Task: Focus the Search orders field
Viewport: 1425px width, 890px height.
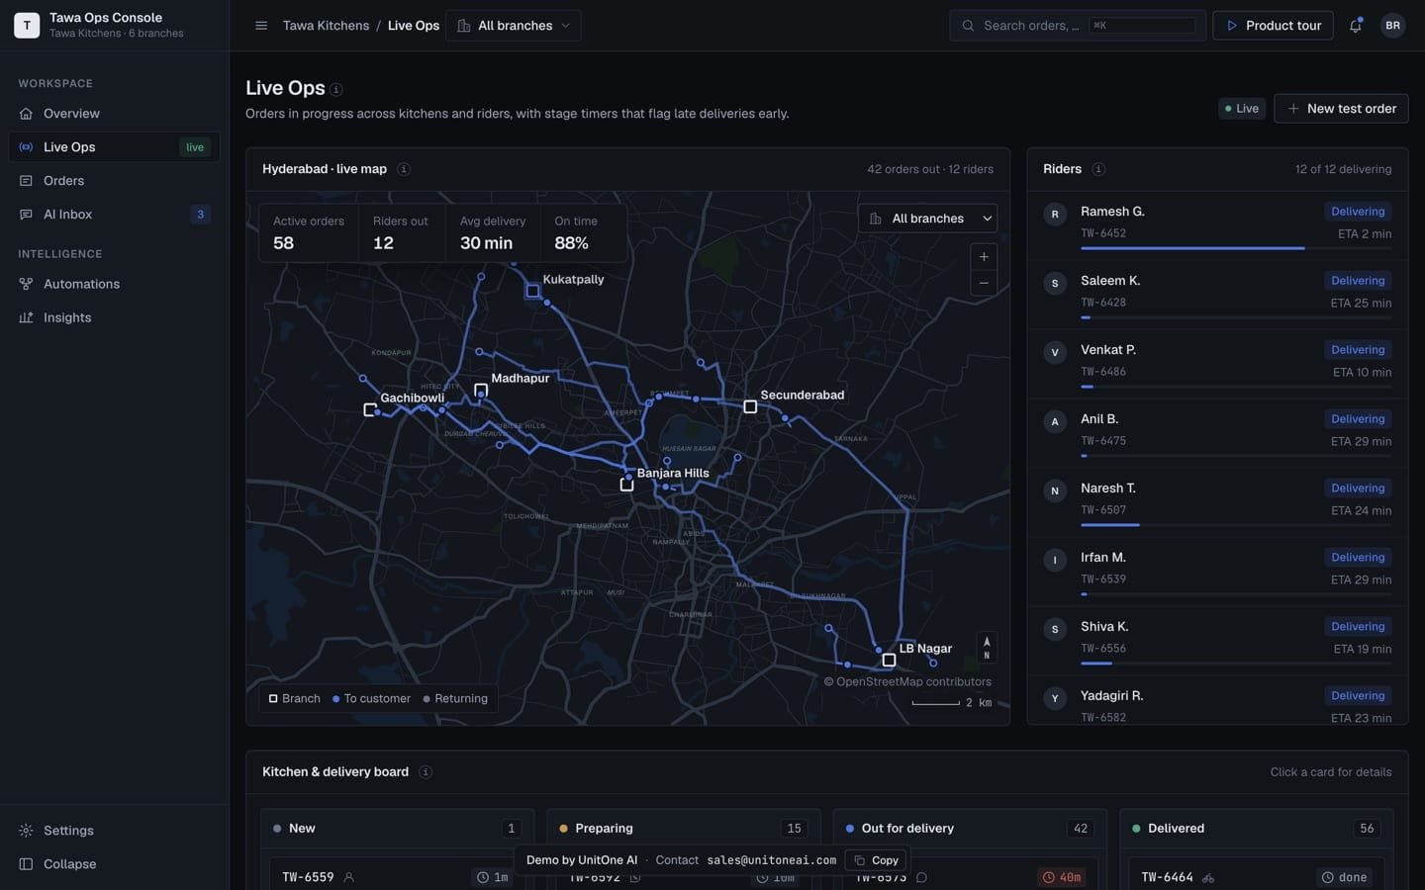Action: pos(1078,26)
